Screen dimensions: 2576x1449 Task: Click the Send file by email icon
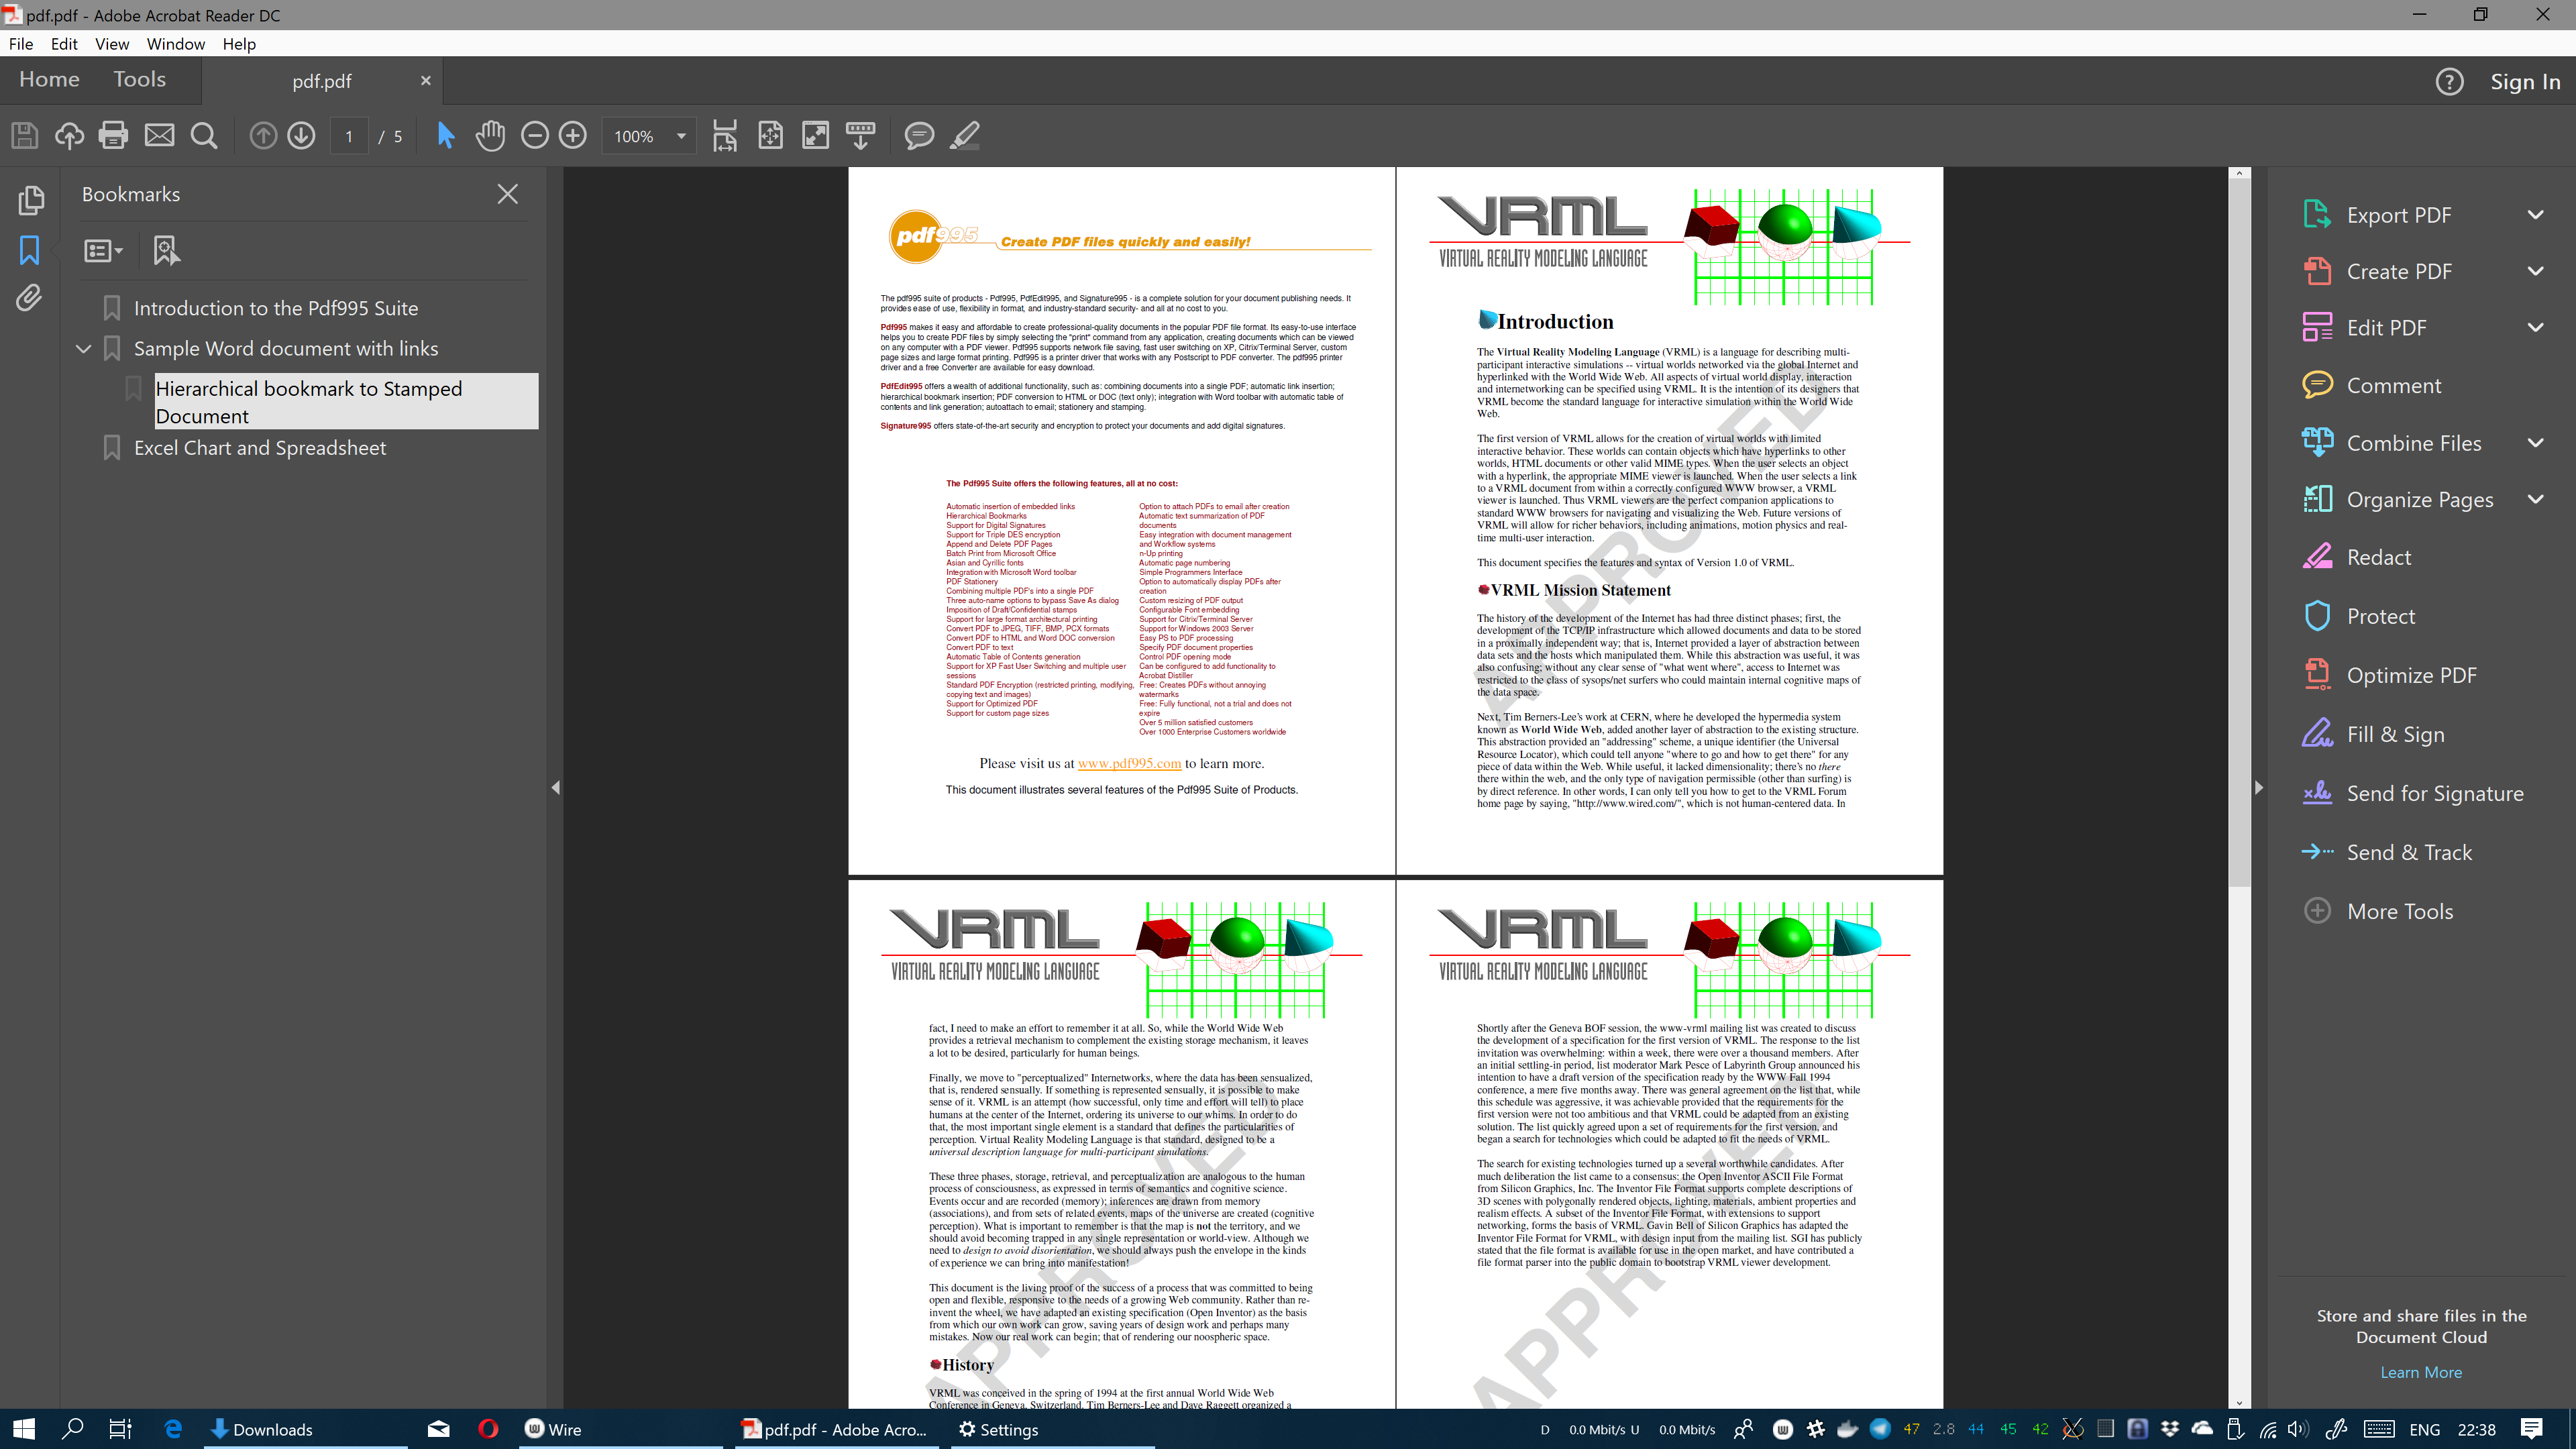coord(159,135)
